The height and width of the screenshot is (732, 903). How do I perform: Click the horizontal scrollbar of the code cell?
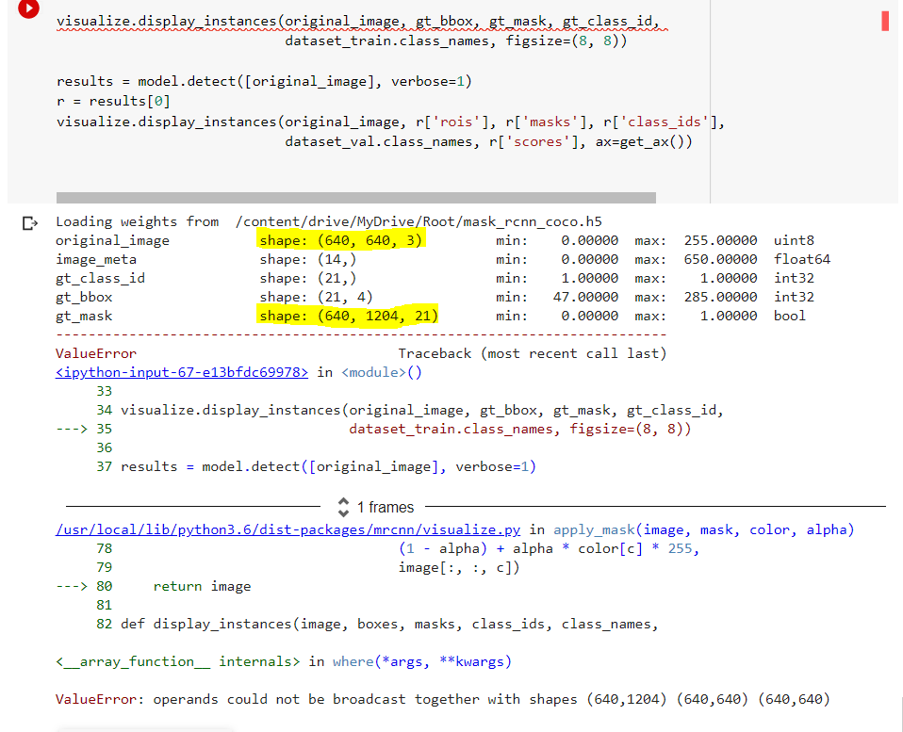356,198
